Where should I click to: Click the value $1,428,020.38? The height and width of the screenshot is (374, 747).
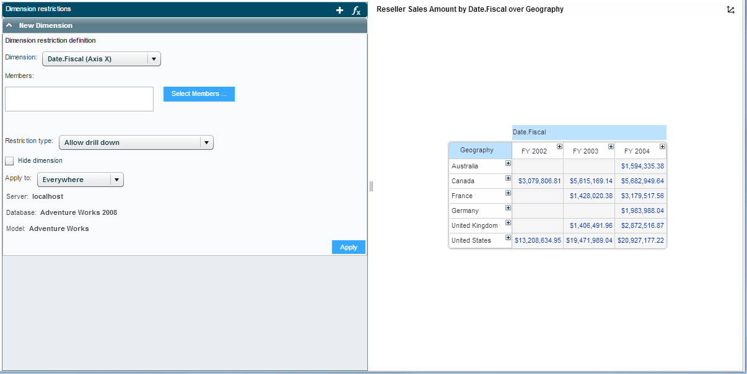click(x=591, y=196)
